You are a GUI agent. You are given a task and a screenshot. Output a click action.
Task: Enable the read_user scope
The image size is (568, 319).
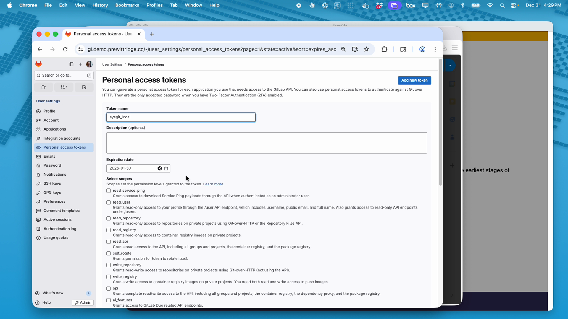point(109,202)
